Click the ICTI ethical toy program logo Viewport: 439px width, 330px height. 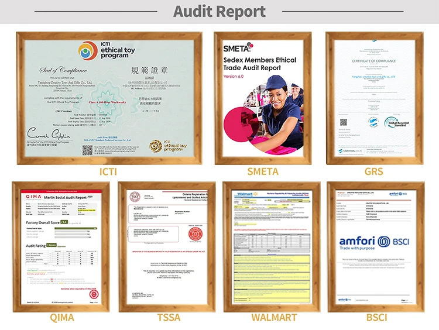[107, 51]
